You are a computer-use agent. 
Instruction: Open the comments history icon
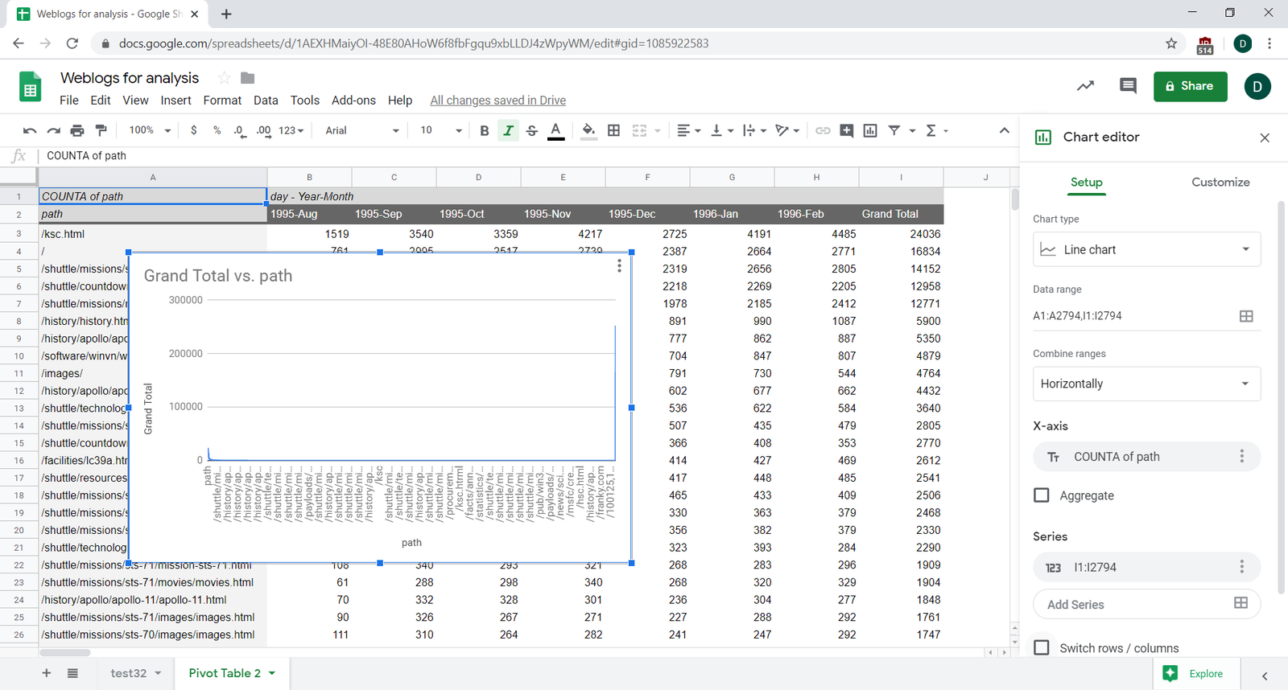click(1128, 86)
